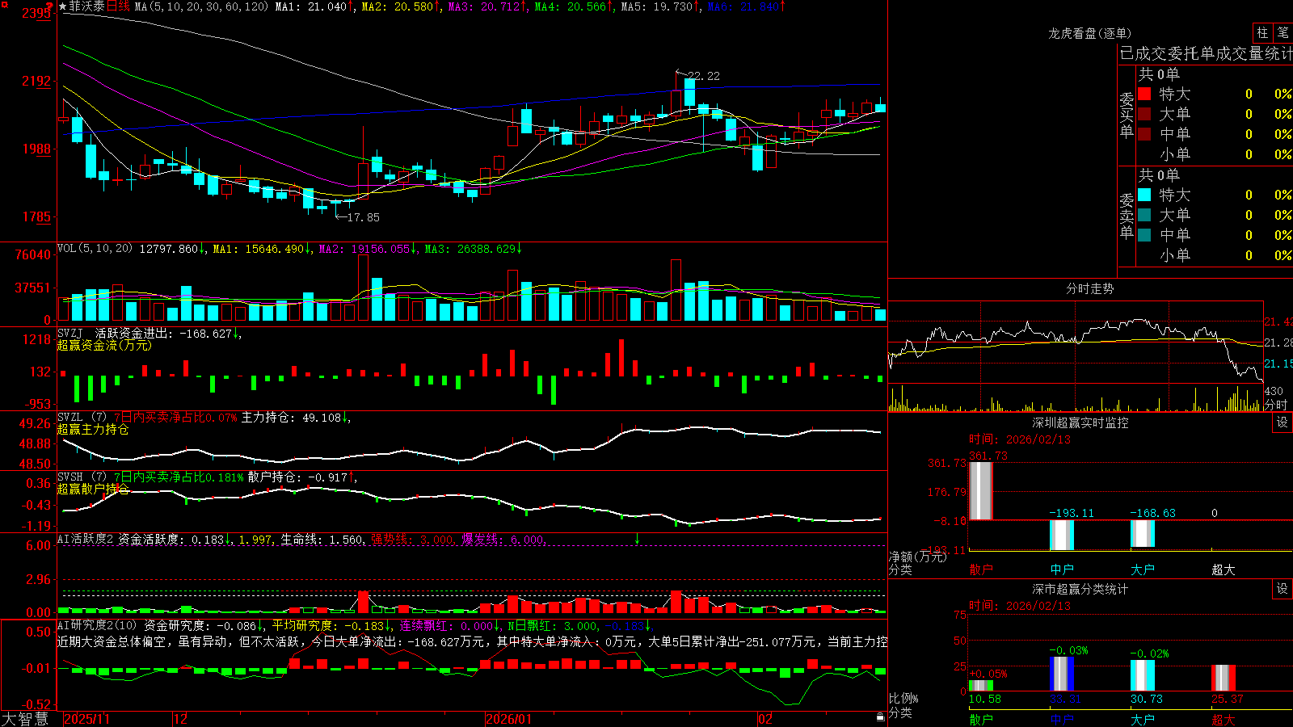Click the 10.58 green 散户 ratio bar
The image size is (1293, 727).
click(981, 686)
